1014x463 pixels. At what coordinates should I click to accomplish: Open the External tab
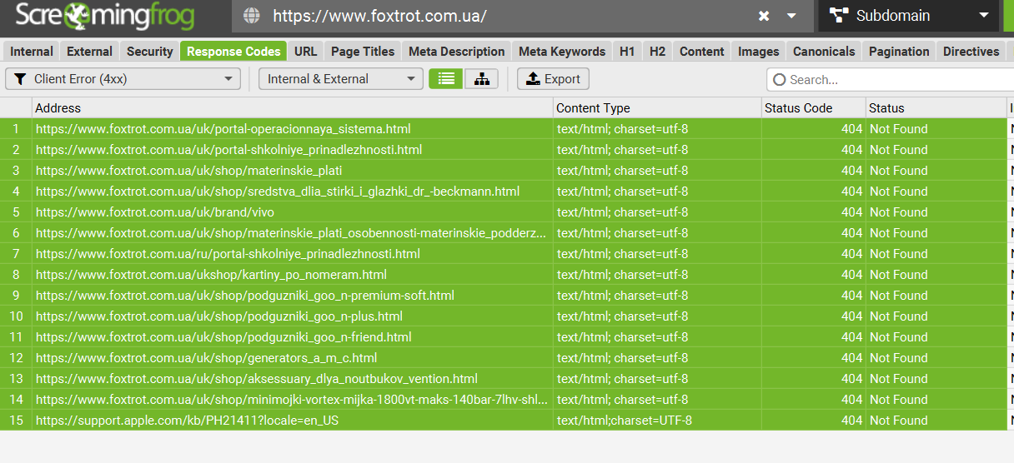(89, 51)
